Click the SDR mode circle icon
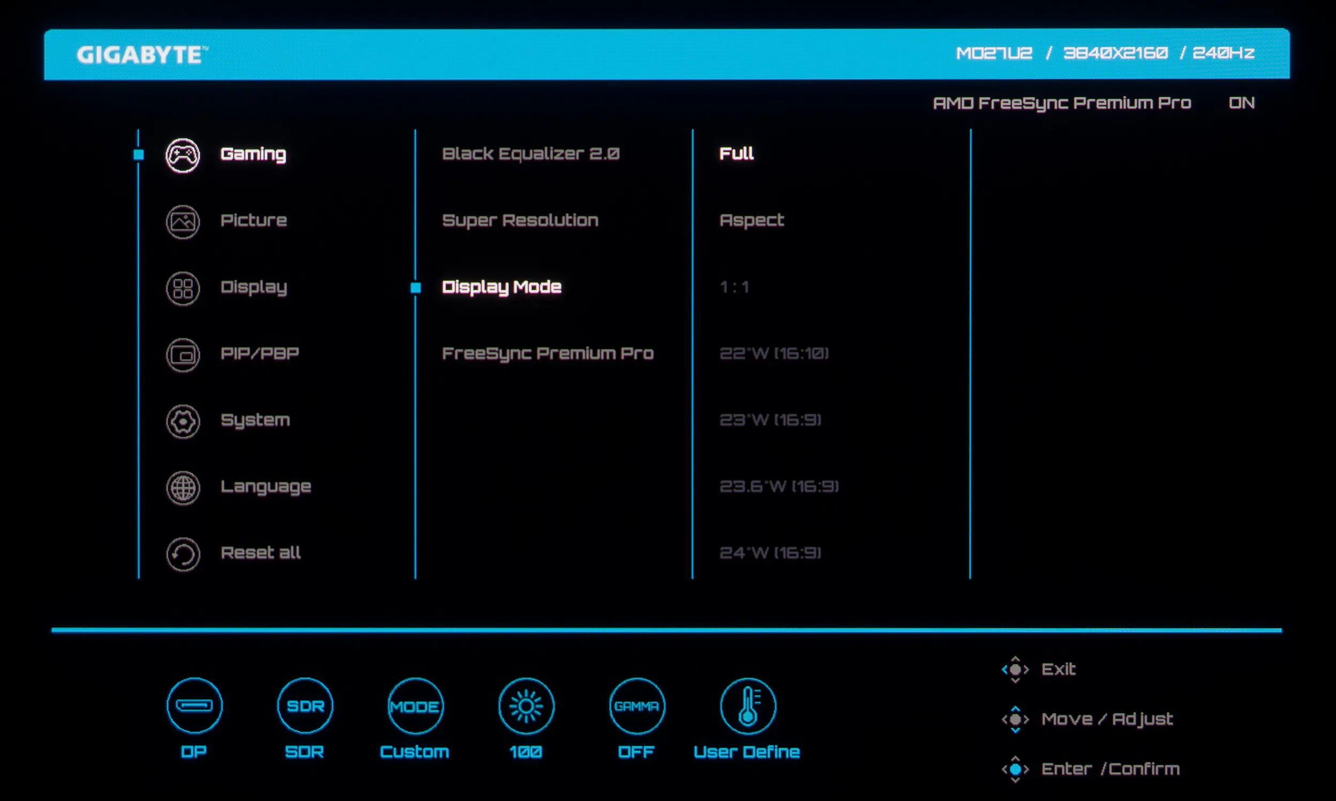The width and height of the screenshot is (1336, 801). (x=305, y=705)
